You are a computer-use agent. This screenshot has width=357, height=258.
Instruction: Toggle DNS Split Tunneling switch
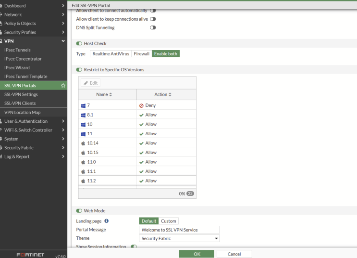153,27
